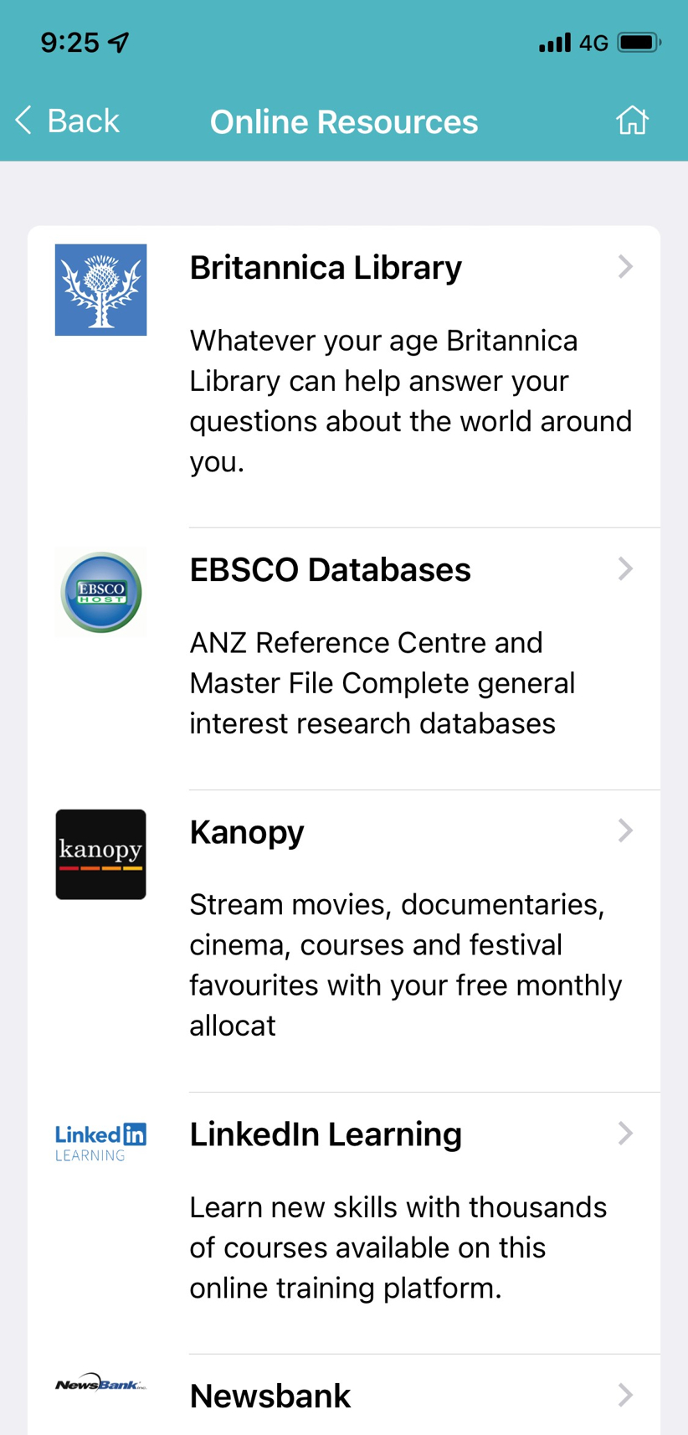Tap the Newsbank row chevron

[625, 1395]
